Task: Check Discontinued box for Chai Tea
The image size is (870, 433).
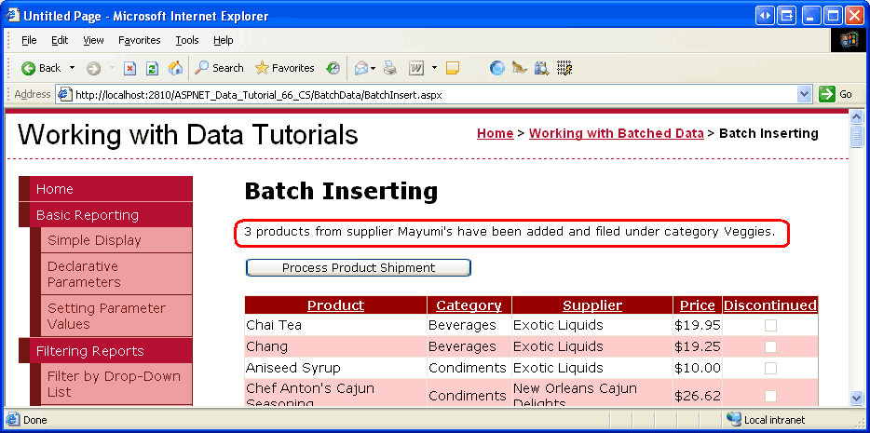Action: (x=770, y=326)
